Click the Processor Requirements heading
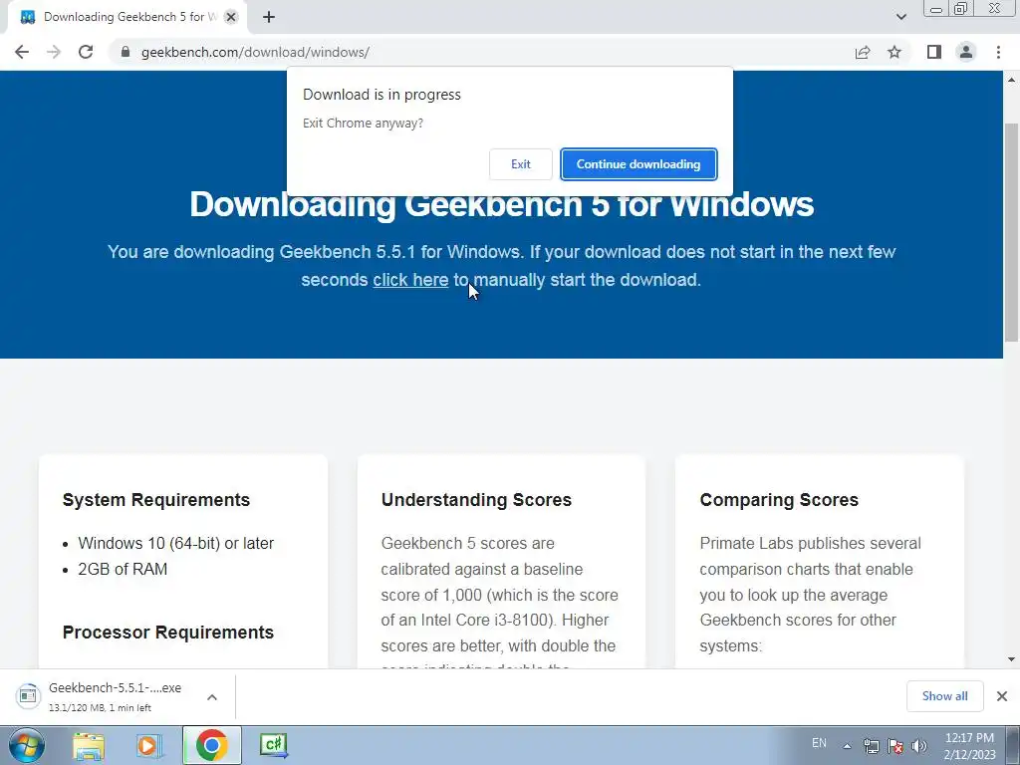 [x=167, y=633]
